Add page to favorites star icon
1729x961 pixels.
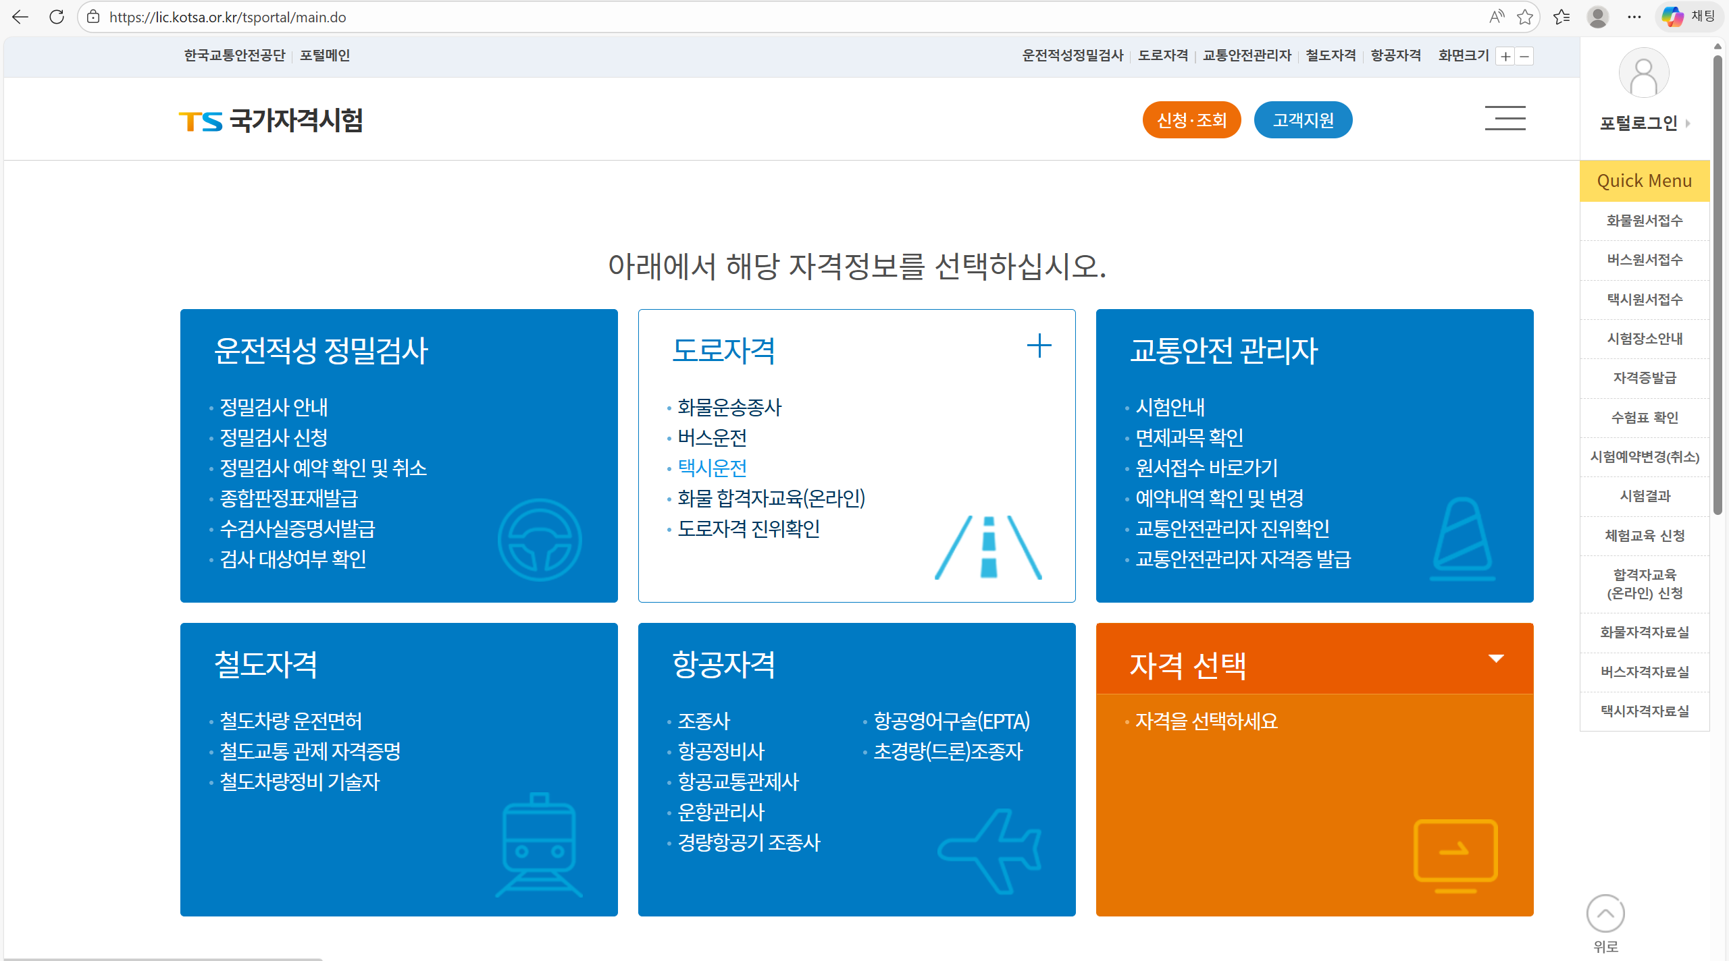click(x=1524, y=17)
